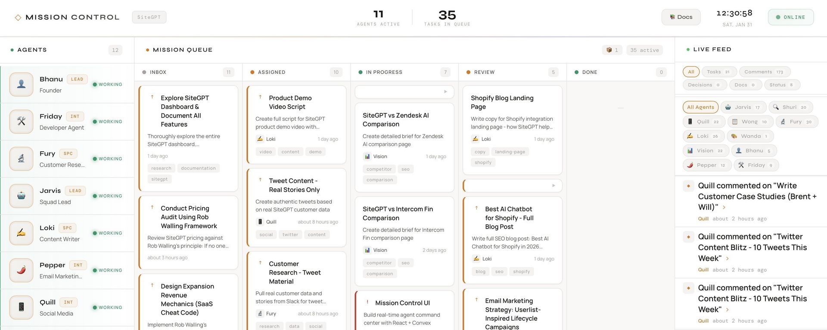Screen dimensions: 827x330
Task: Click diamond icon of Customer Case Studies comment
Action: click(688, 186)
